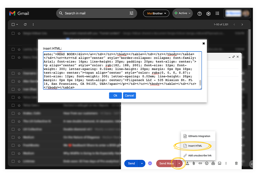The width and height of the screenshot is (258, 177).
Task: Open the Active status dropdown
Action: click(182, 13)
